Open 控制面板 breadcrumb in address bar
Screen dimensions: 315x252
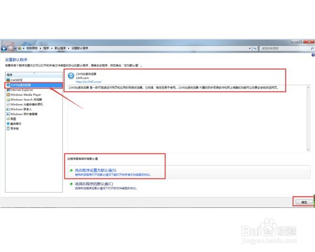[x=32, y=48]
